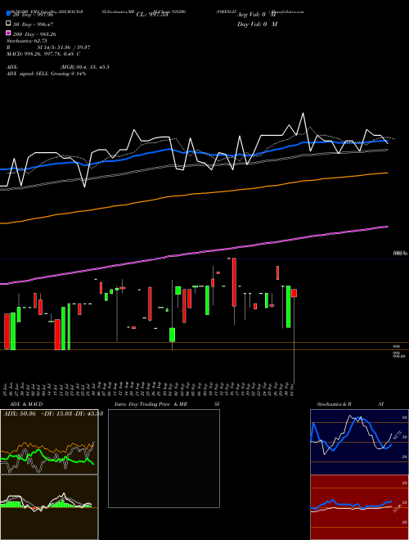Click the 'Stochastics & R' panel title
This screenshot has width=409, height=540.
(335, 404)
